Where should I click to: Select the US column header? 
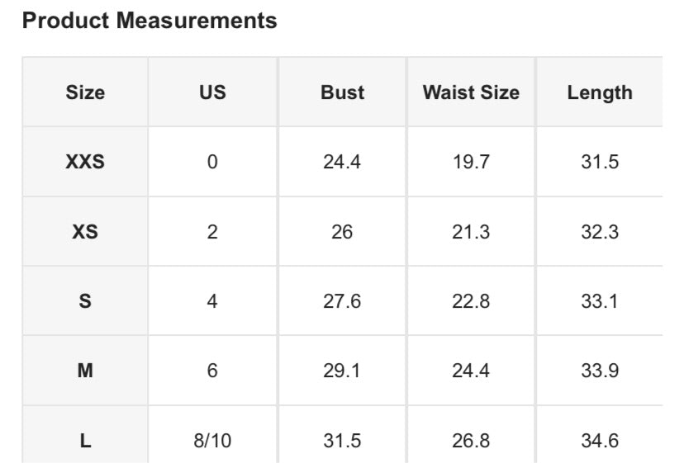pos(212,92)
